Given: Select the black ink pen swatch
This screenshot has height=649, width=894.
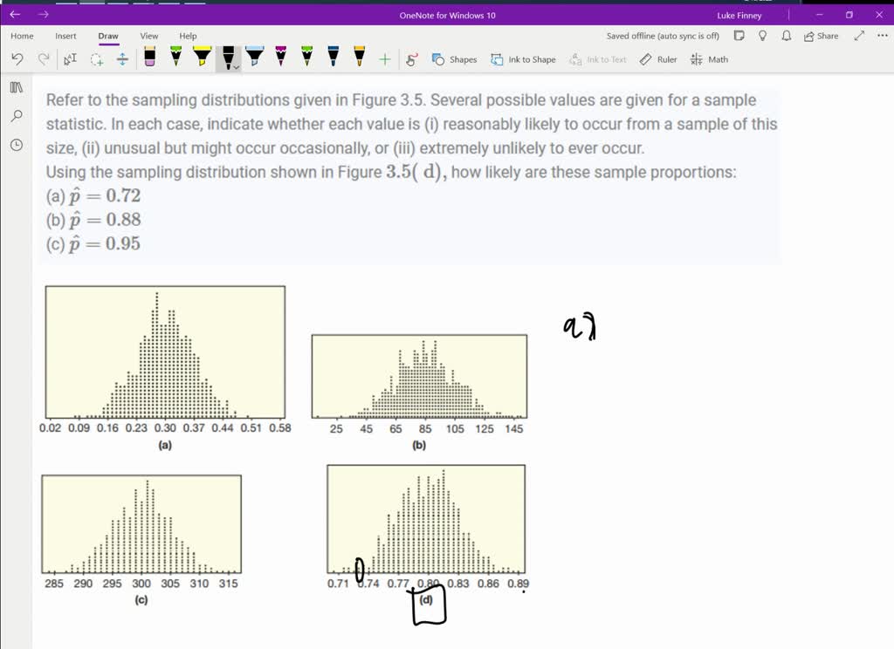Looking at the screenshot, I should tap(227, 57).
